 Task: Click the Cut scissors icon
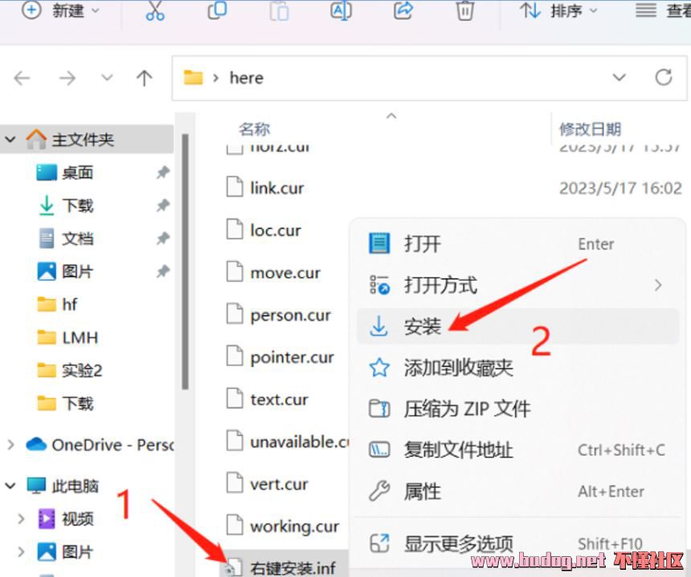(x=155, y=10)
